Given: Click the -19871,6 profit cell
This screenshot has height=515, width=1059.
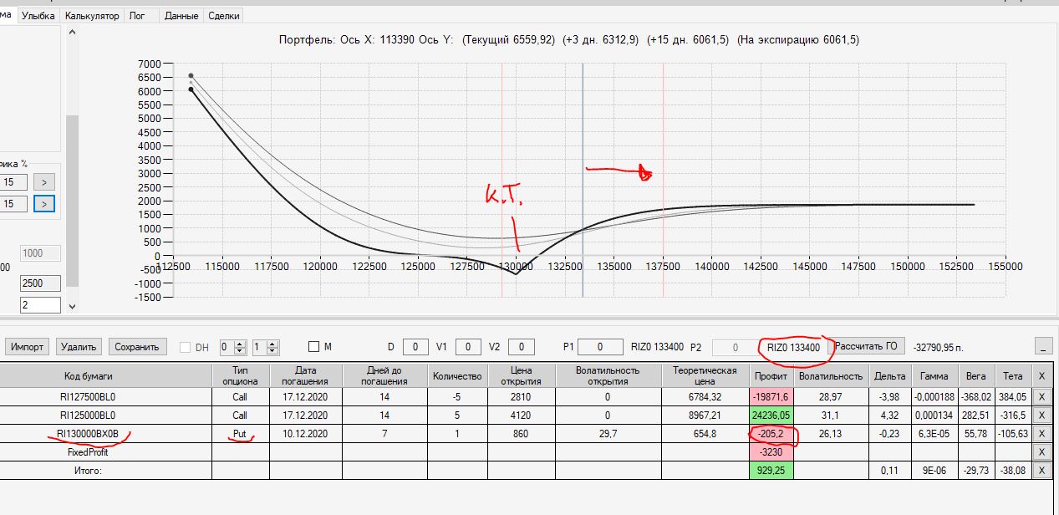Looking at the screenshot, I should (x=771, y=396).
